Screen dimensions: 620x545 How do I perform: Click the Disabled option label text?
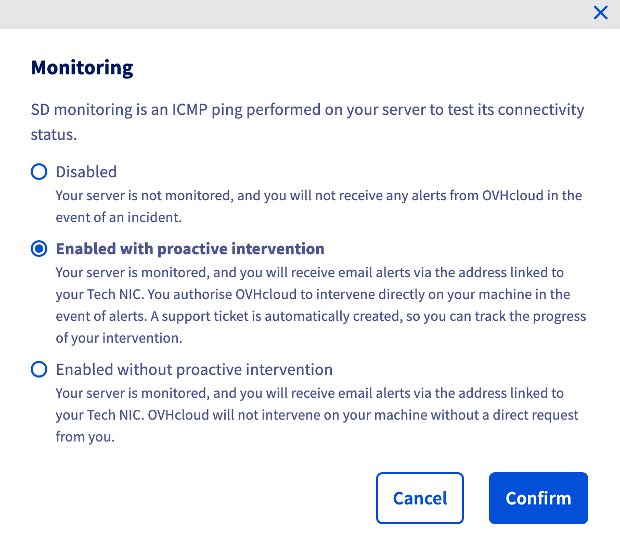point(86,172)
